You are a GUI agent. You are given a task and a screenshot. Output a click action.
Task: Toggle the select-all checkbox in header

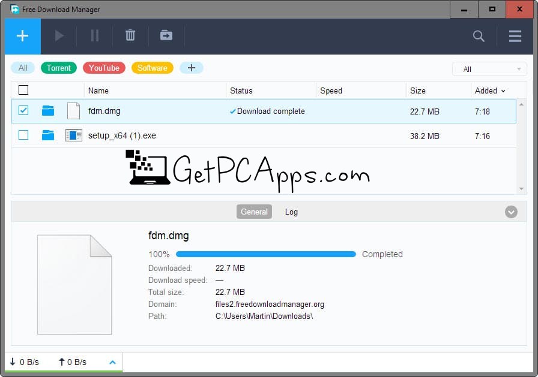click(23, 90)
